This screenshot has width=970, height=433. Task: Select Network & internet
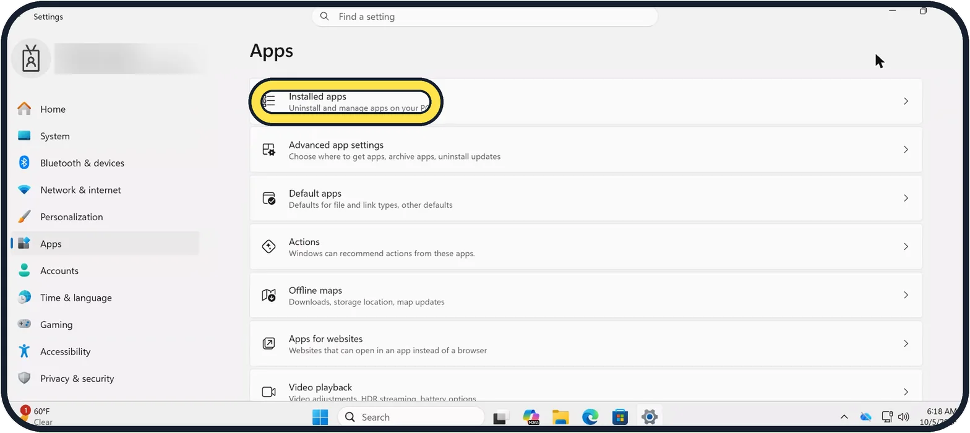click(x=105, y=190)
